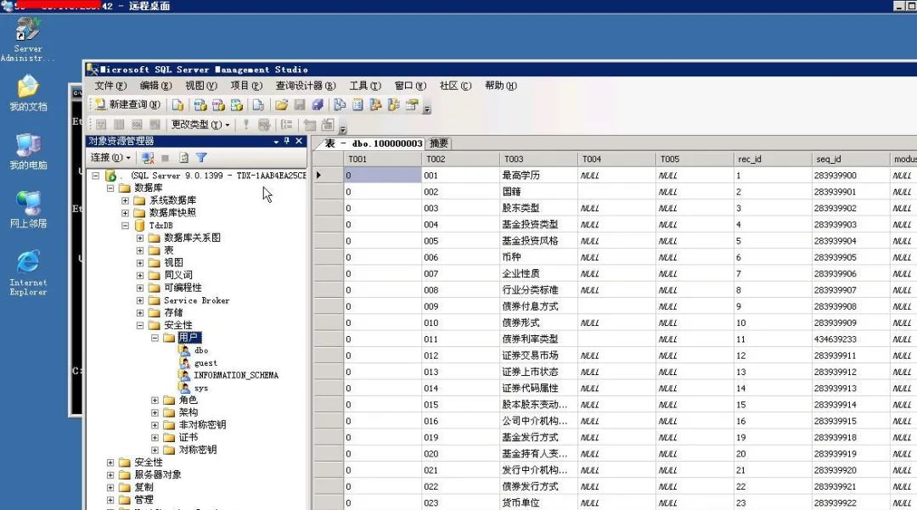Click the Refresh icon in Object Explorer
The image size is (917, 510).
(x=183, y=158)
